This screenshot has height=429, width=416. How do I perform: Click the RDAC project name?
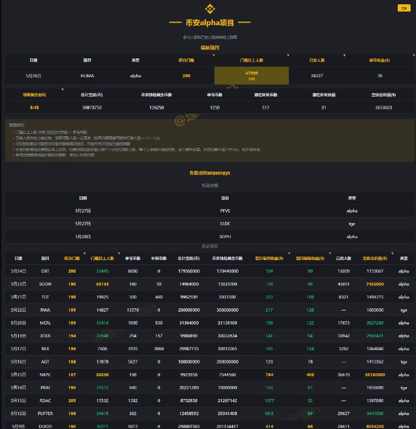click(45, 401)
